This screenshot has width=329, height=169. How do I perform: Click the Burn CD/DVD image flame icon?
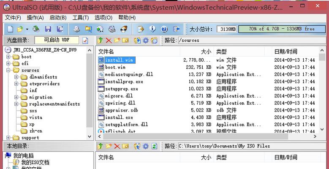124,29
